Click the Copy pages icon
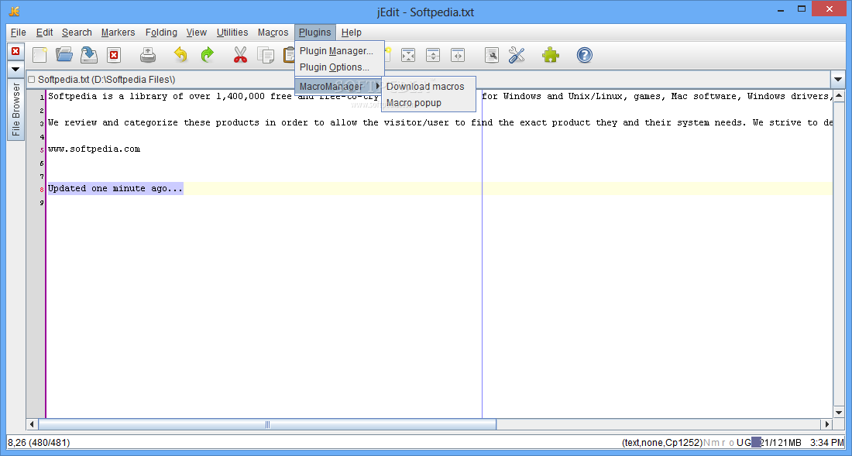The height and width of the screenshot is (456, 852). 266,55
